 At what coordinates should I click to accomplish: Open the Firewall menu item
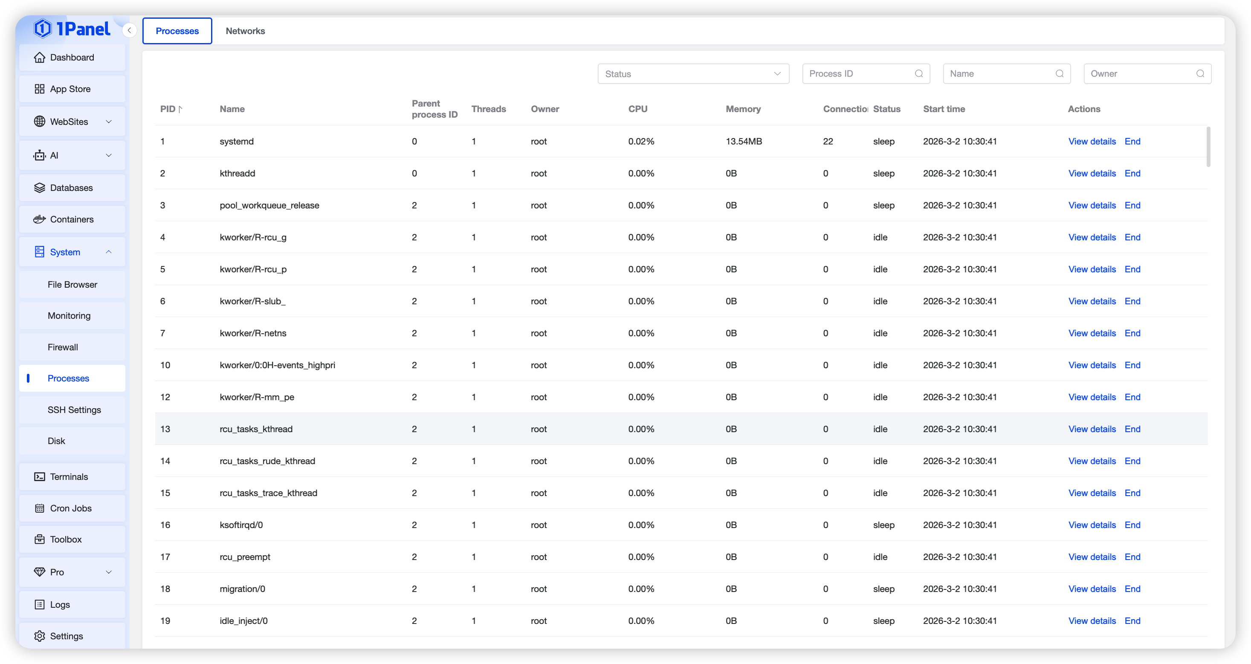tap(63, 347)
